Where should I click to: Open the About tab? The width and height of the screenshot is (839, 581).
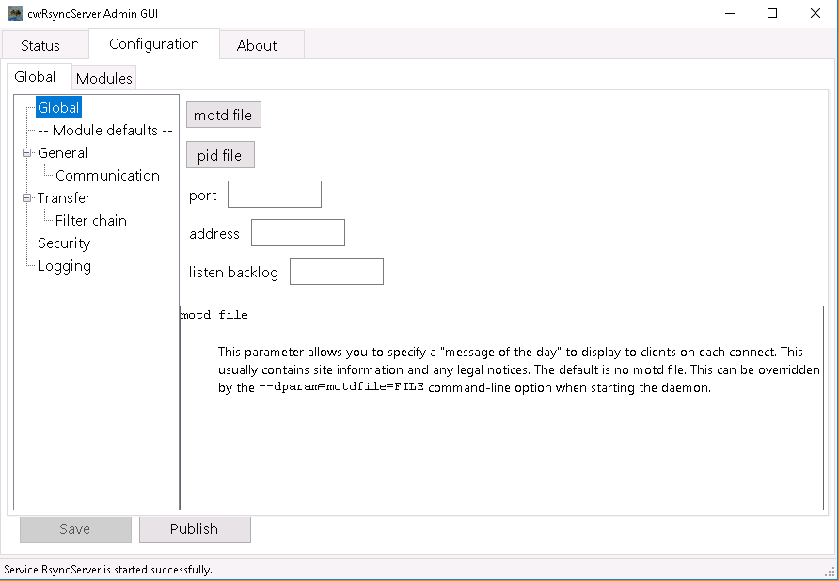[x=261, y=44]
